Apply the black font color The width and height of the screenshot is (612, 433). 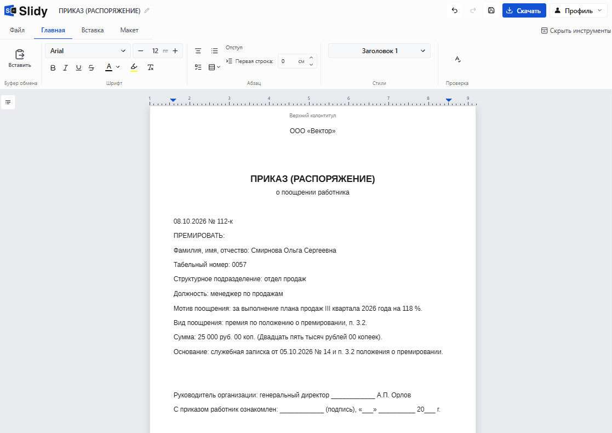pos(109,67)
